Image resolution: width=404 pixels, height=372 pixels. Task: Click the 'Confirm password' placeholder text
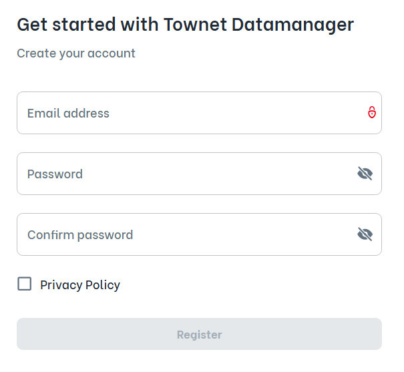click(x=80, y=235)
